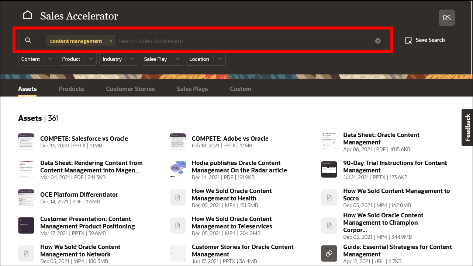Click the thumbnail for the Hodia Radar article
The image size is (473, 266).
click(178, 169)
